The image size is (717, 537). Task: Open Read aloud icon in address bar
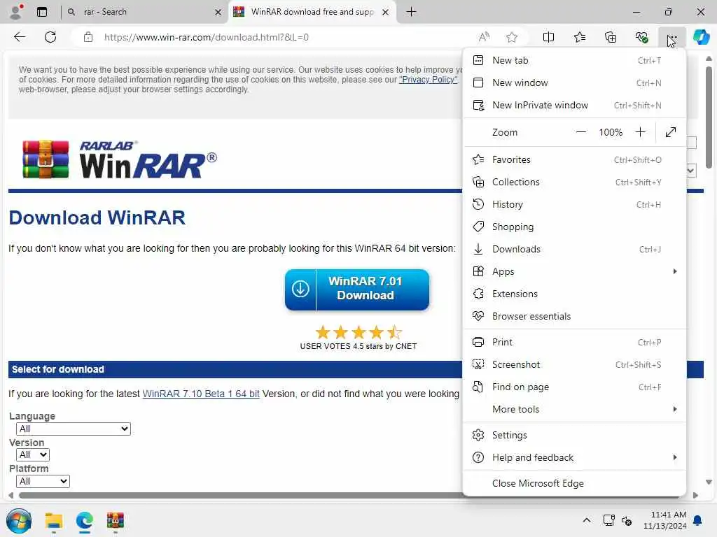(484, 37)
